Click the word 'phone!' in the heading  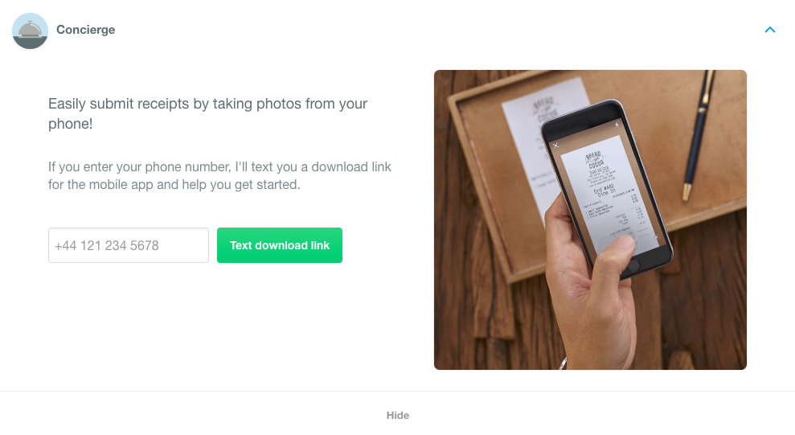coord(71,124)
